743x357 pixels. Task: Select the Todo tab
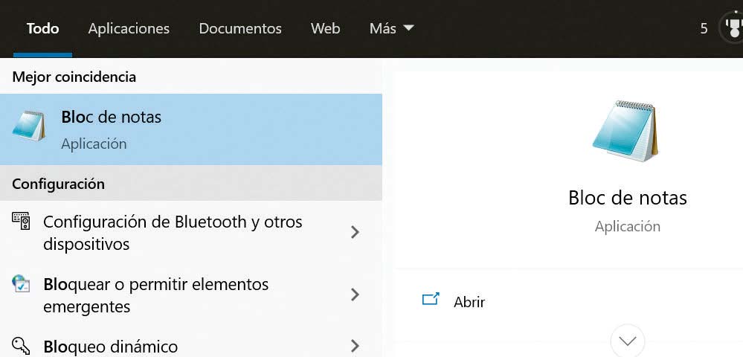(42, 28)
